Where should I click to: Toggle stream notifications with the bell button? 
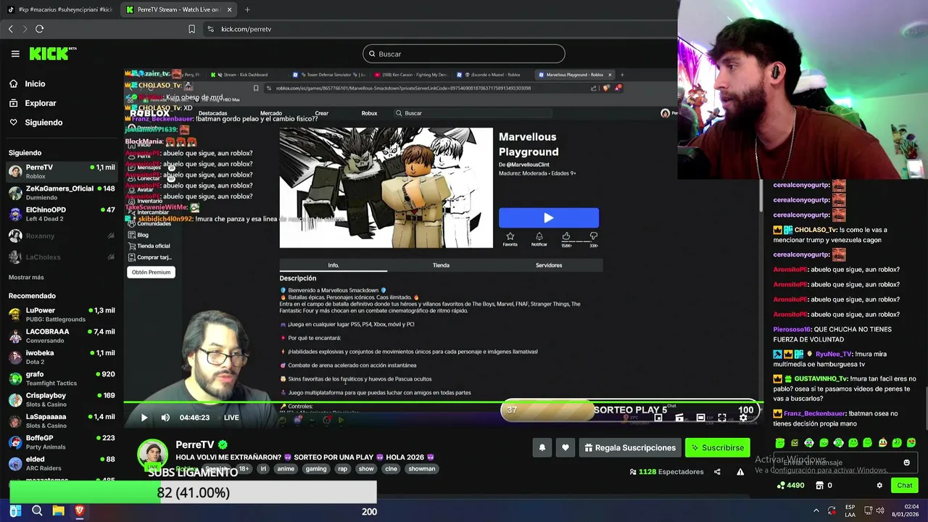click(542, 448)
